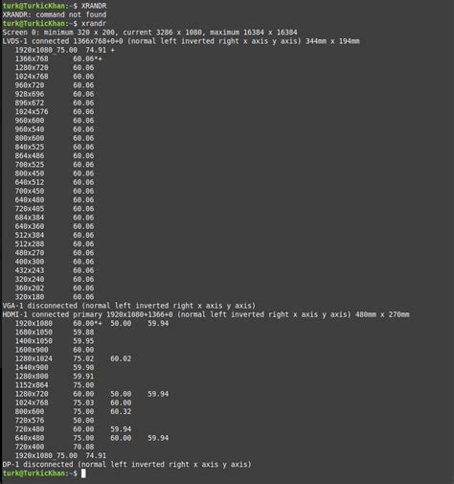Click the '1280x1024' resolution entry
The image size is (454, 484).
(x=34, y=358)
